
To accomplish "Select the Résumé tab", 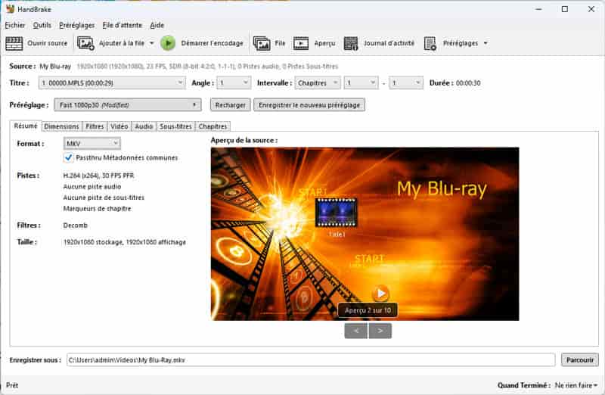I will (26, 126).
